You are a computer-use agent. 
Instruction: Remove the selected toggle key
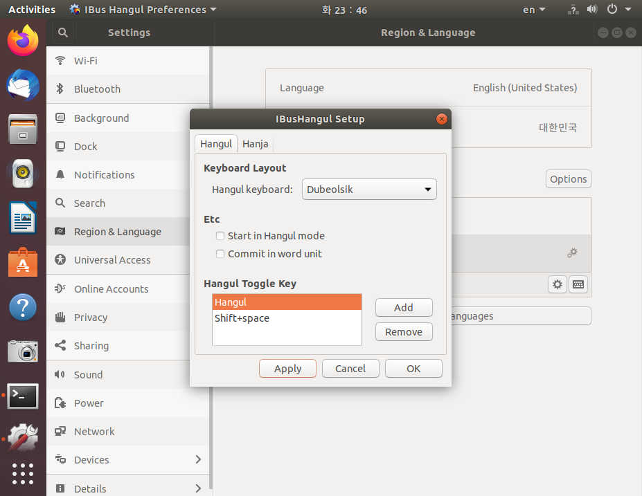tap(404, 331)
